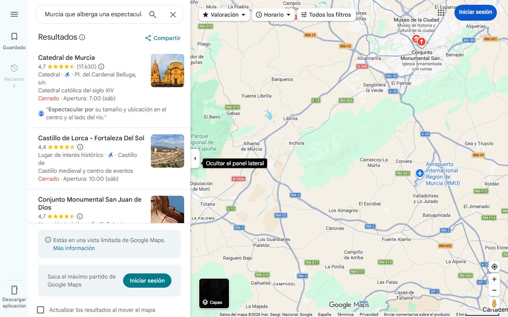This screenshot has width=508, height=317.
Task: Open the hamburger menu
Action: coord(14,14)
